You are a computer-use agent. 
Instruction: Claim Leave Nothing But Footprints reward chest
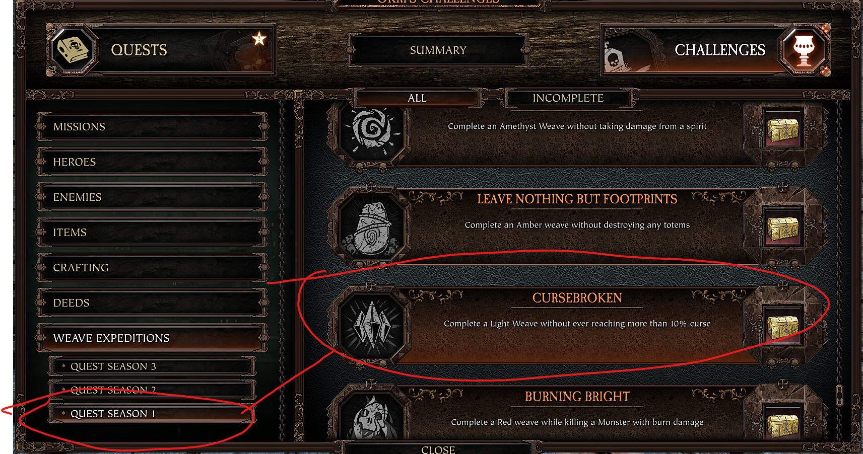(x=782, y=228)
